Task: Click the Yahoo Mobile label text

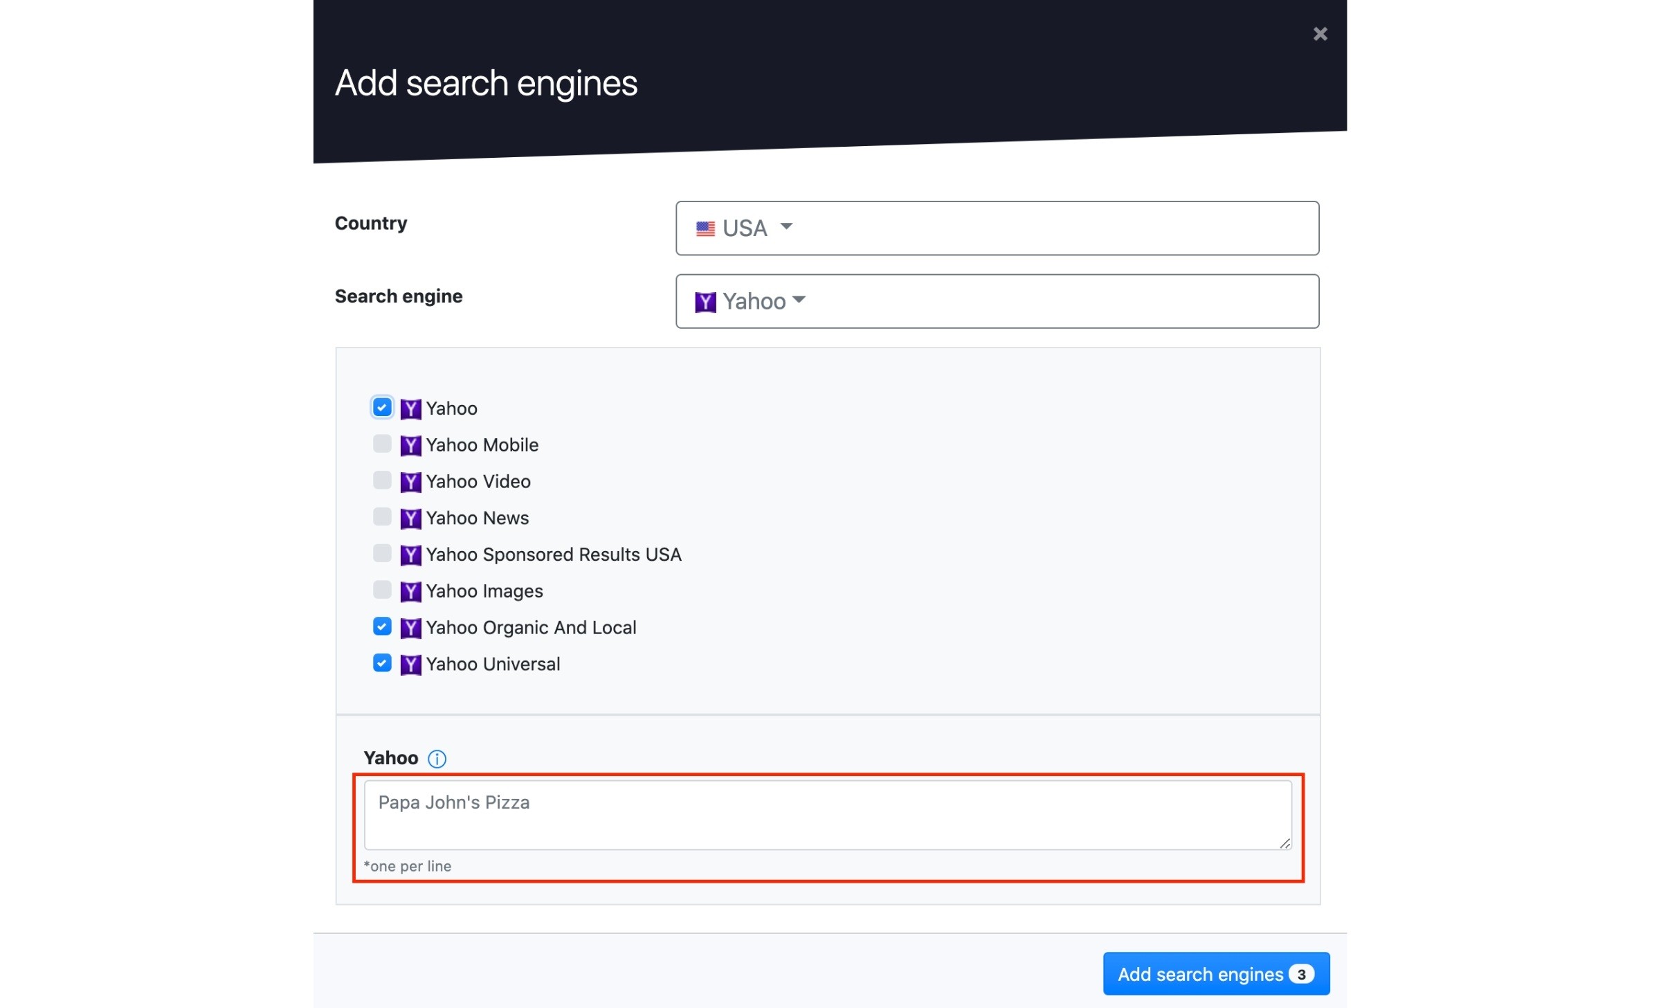Action: pos(482,445)
